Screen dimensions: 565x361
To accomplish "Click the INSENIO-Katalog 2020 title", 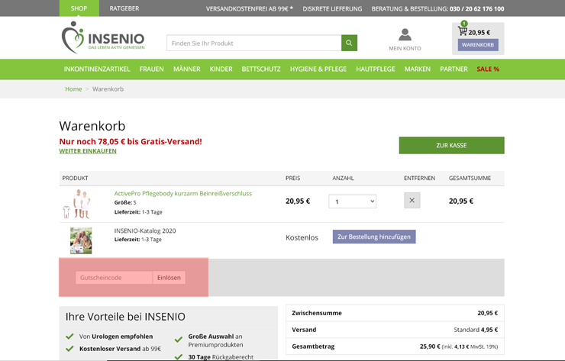I will 145,230.
